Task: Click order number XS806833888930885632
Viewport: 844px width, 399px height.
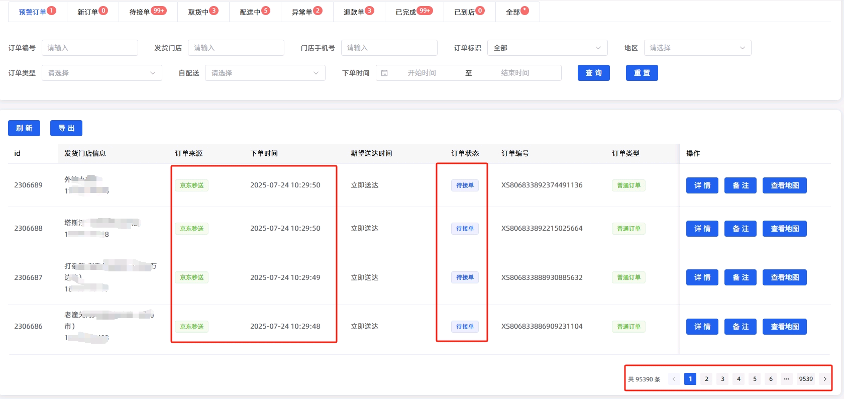Action: (542, 277)
